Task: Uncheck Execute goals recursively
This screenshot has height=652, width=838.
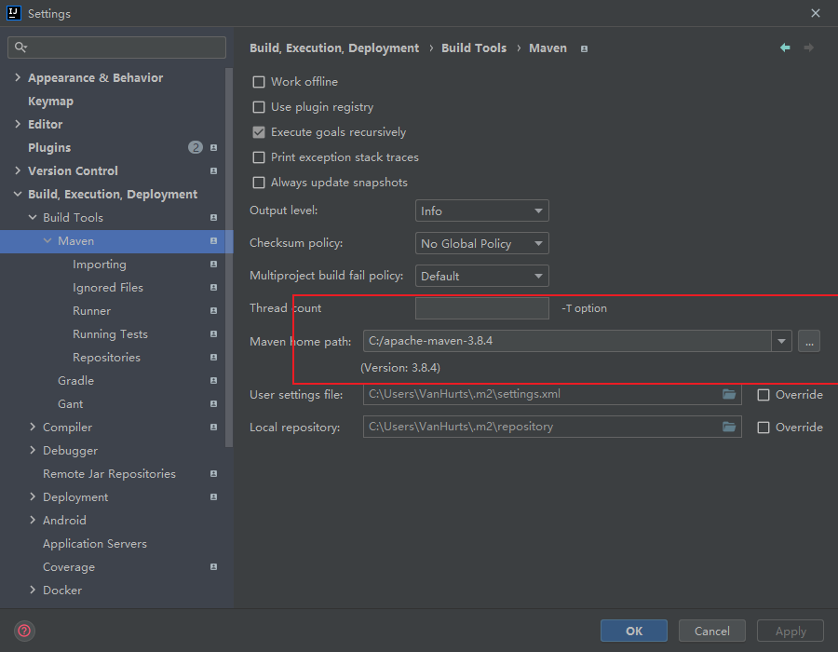Action: click(259, 132)
